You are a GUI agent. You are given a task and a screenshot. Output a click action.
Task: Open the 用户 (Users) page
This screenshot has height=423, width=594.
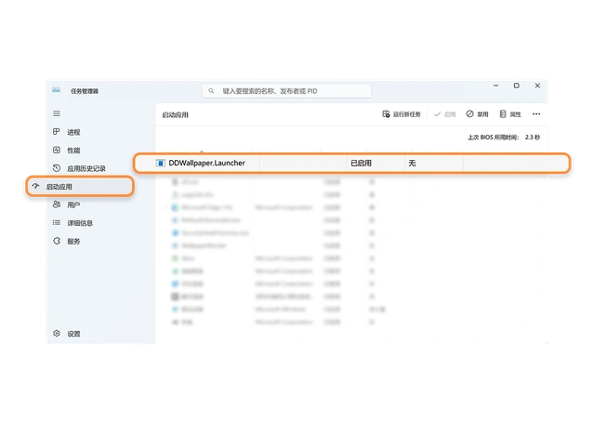73,205
